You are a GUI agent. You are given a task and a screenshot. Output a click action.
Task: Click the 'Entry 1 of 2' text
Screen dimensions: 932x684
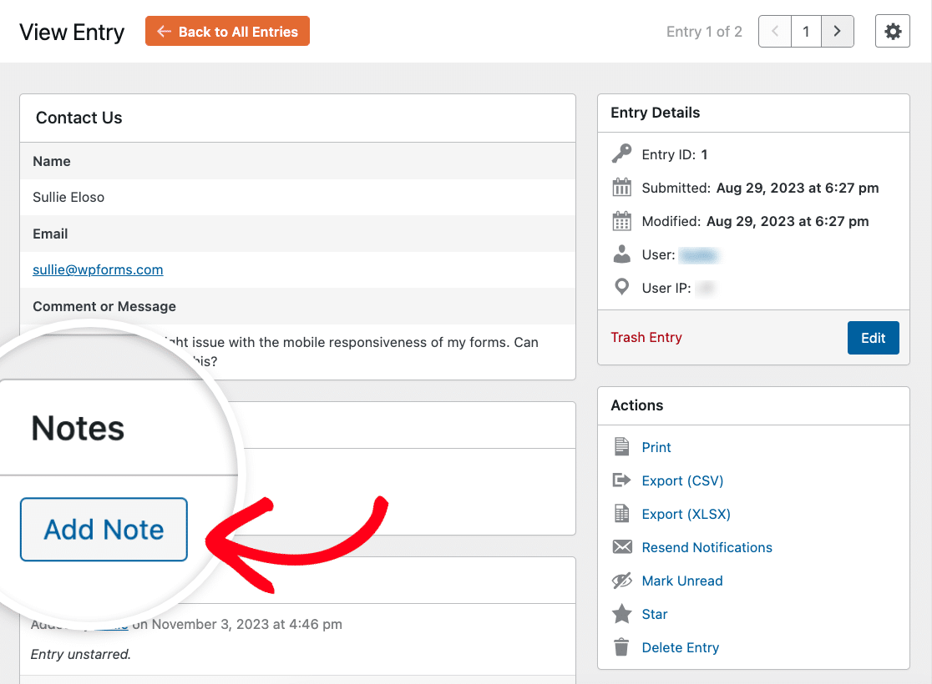pyautogui.click(x=704, y=32)
